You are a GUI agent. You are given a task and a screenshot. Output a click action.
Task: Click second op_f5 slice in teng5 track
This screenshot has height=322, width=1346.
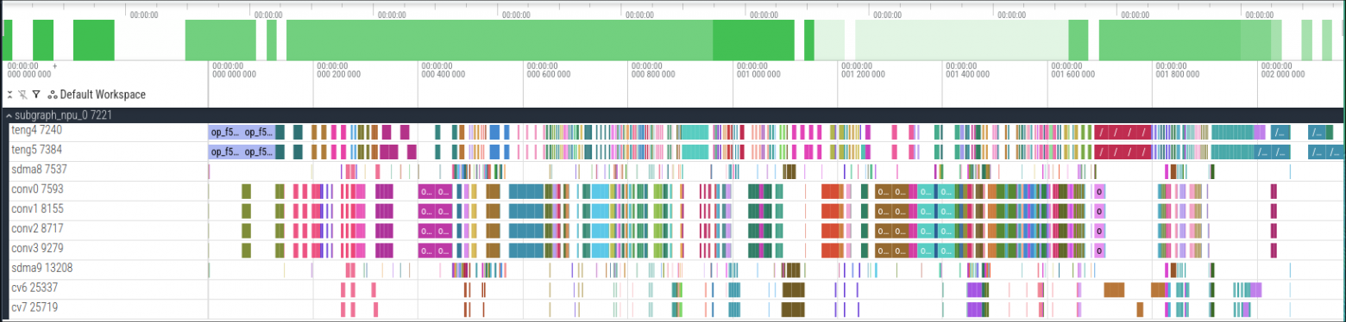coord(259,152)
